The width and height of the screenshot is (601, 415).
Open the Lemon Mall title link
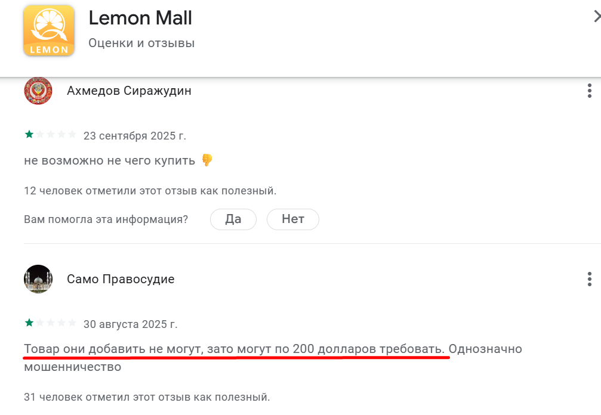point(141,18)
